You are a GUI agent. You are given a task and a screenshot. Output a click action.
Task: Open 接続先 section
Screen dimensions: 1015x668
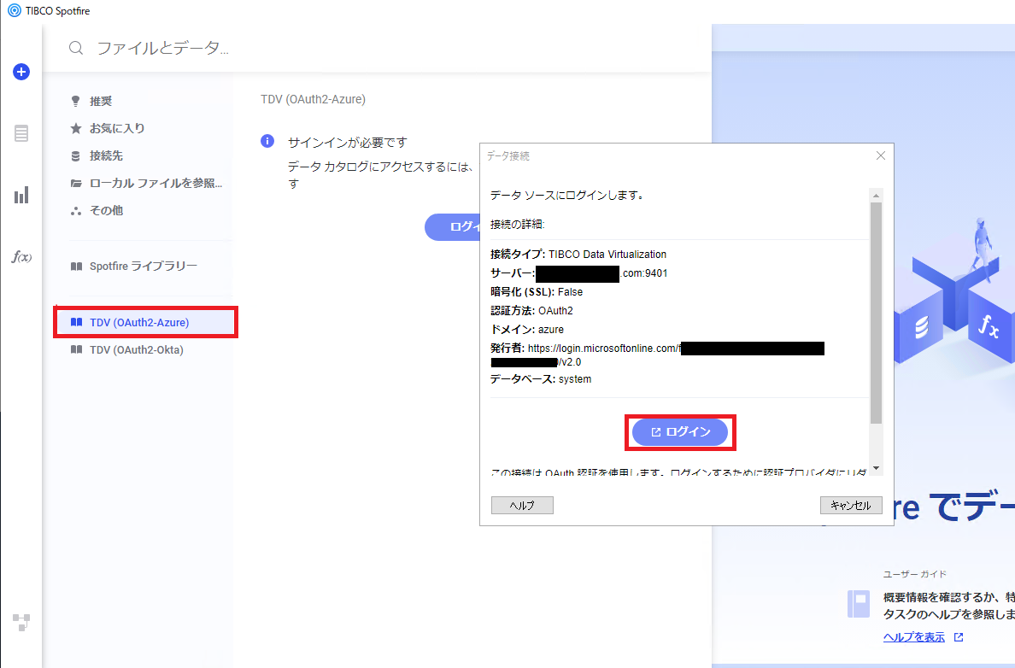(x=106, y=155)
